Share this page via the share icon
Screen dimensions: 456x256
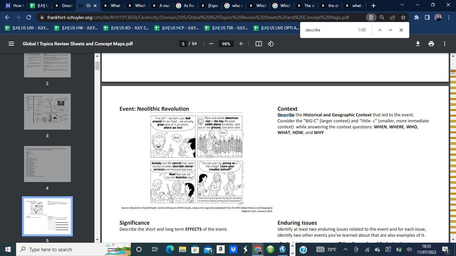coord(392,17)
